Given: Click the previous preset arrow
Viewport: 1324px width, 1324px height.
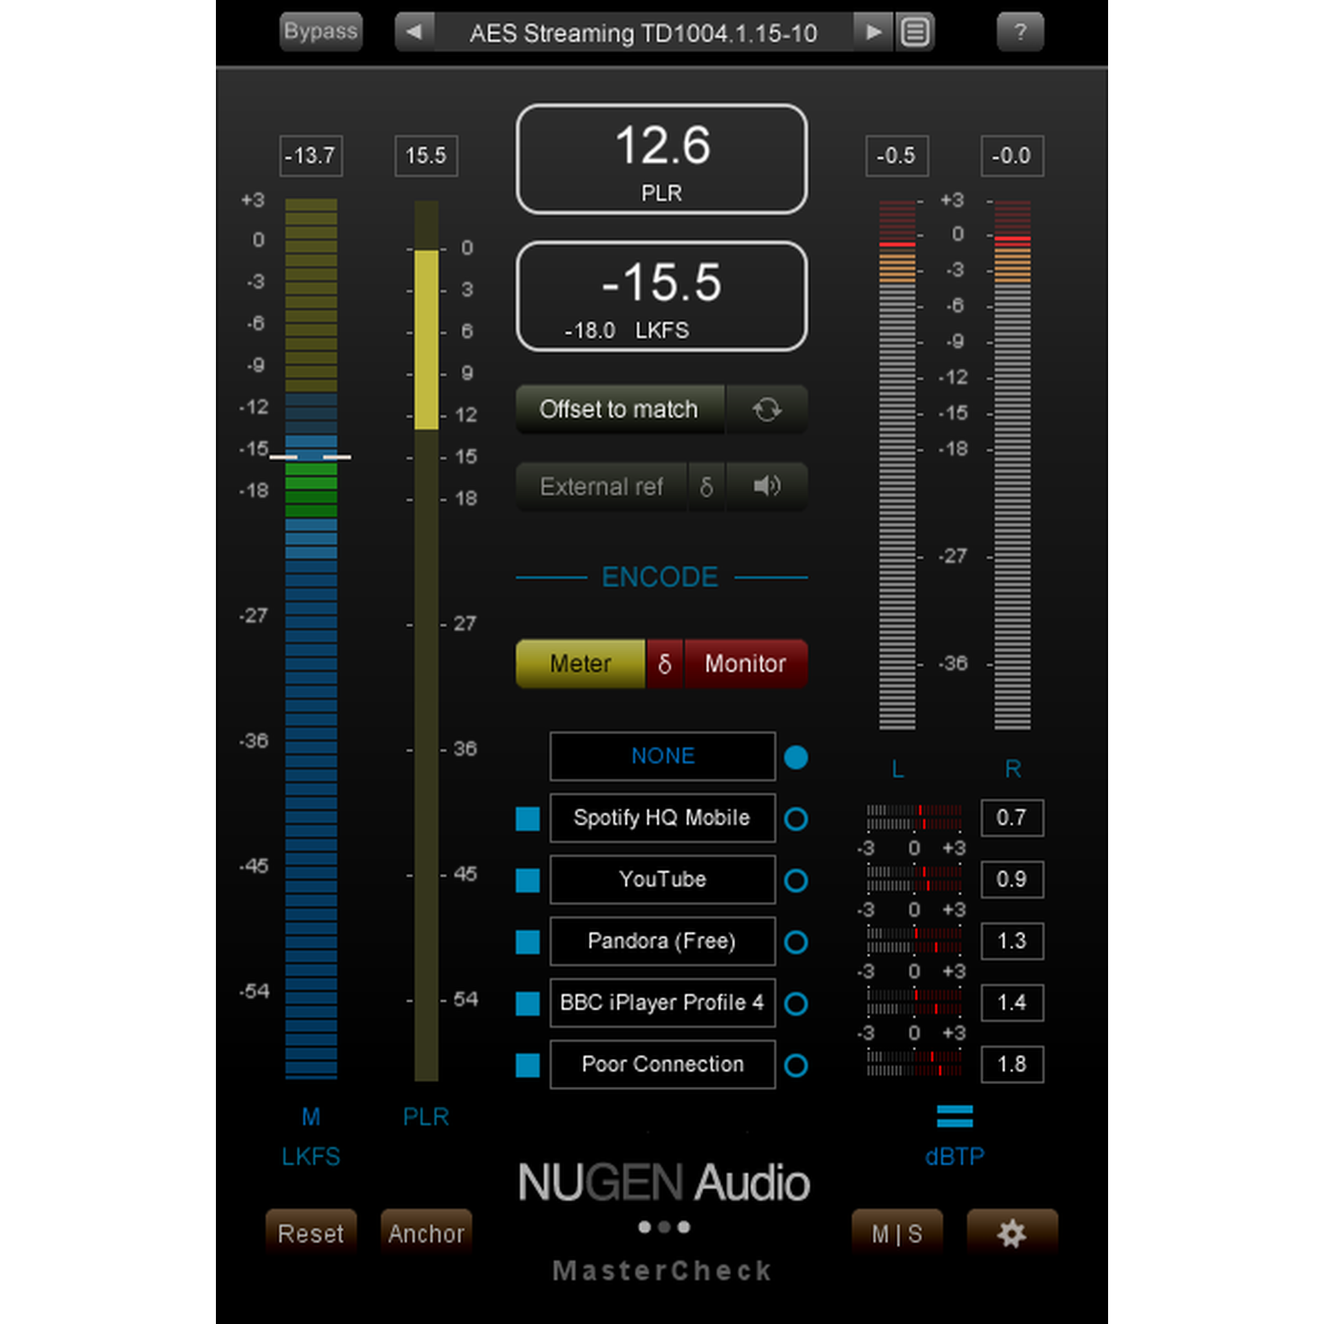Looking at the screenshot, I should tap(414, 32).
